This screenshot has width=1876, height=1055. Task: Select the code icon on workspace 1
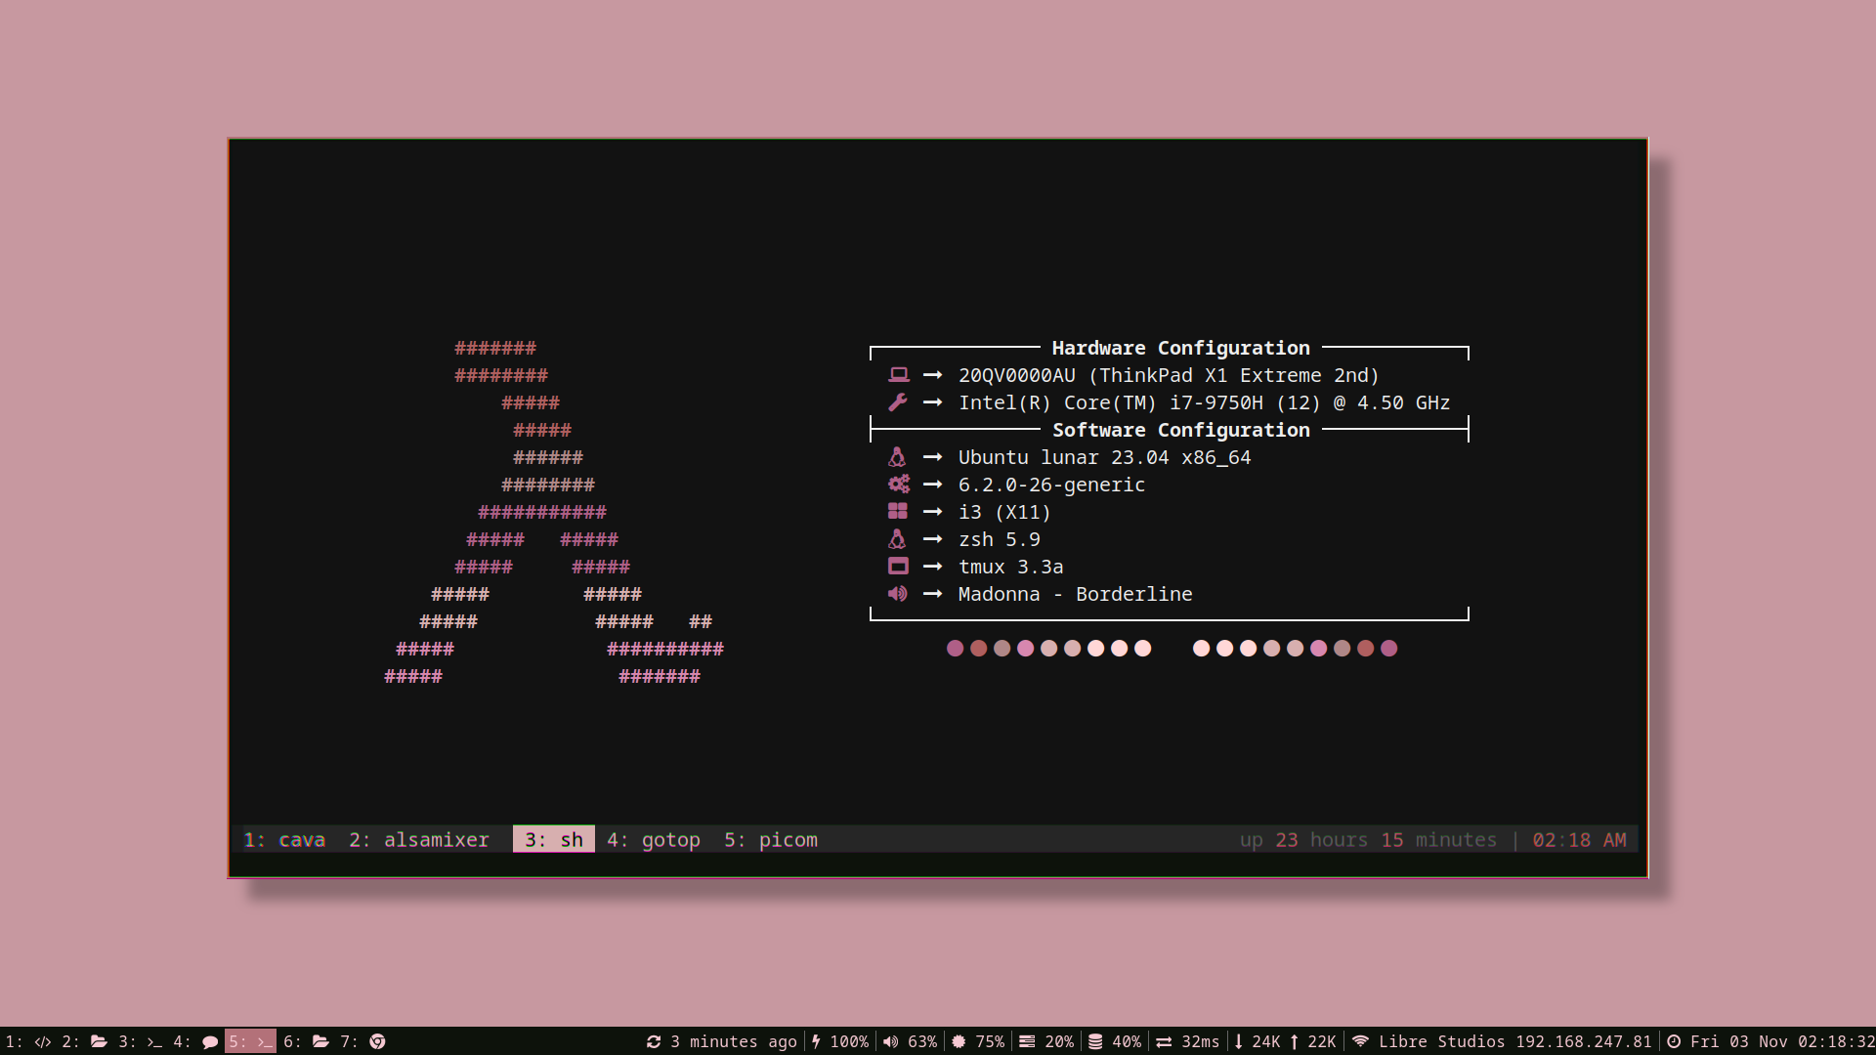(42, 1041)
